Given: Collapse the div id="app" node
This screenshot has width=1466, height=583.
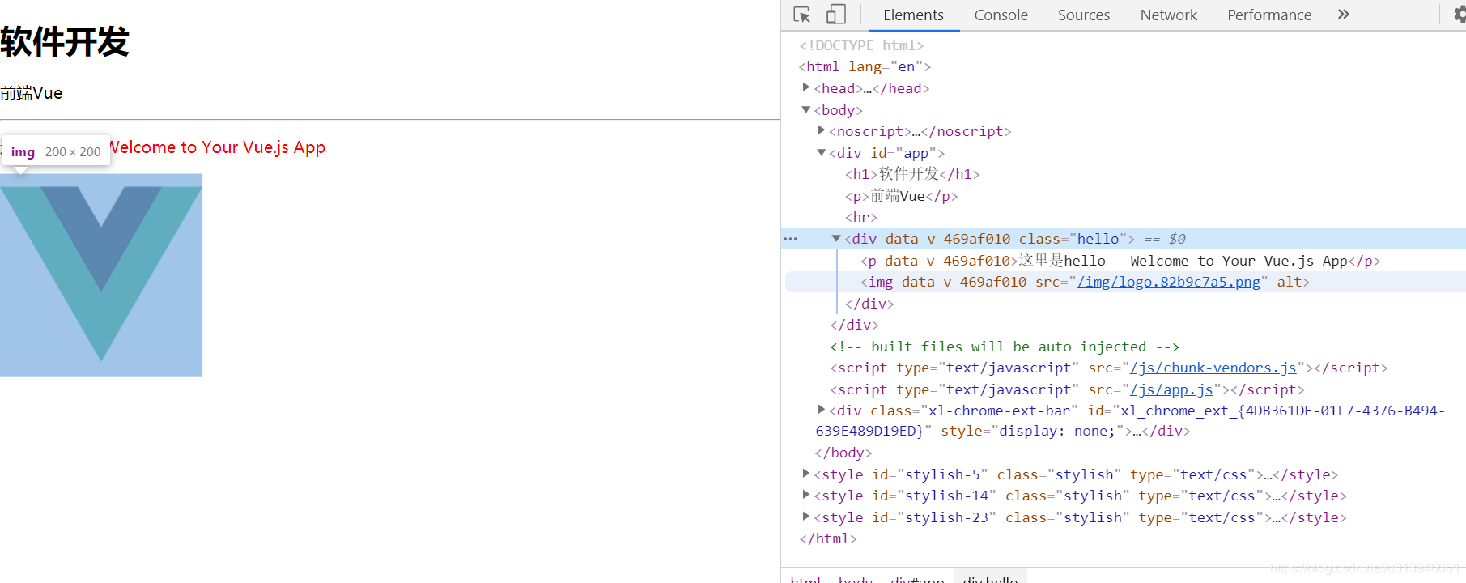Looking at the screenshot, I should (822, 152).
